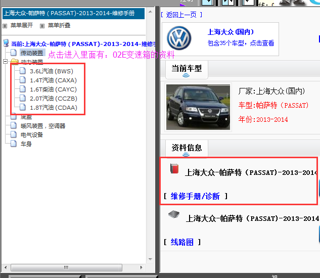Click the horizontal scrollbar thumb in tree panel
The width and height of the screenshot is (320, 278).
click(66, 267)
